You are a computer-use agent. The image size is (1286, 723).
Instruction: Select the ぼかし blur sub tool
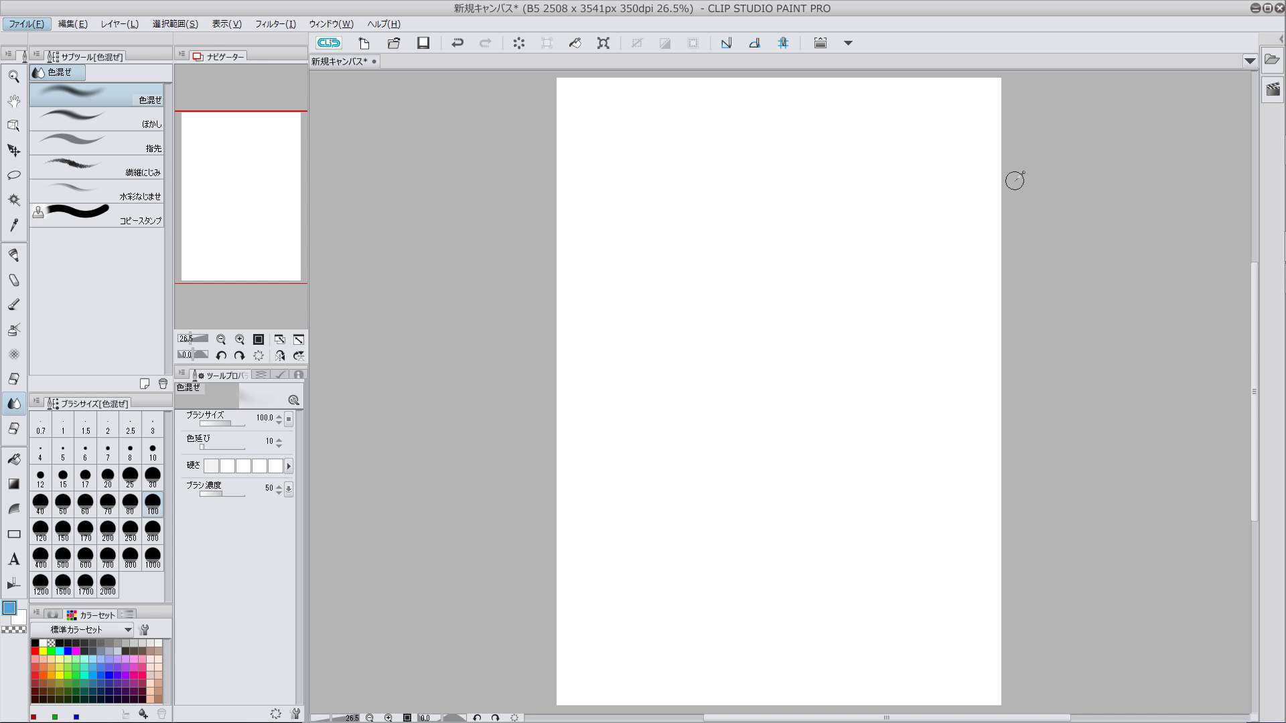[x=97, y=119]
